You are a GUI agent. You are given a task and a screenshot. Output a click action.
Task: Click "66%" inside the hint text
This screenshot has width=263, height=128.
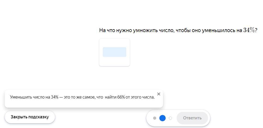coord(121,97)
